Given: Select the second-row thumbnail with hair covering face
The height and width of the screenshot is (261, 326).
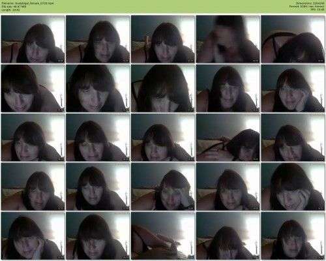Looking at the screenshot, I should pyautogui.click(x=163, y=88).
